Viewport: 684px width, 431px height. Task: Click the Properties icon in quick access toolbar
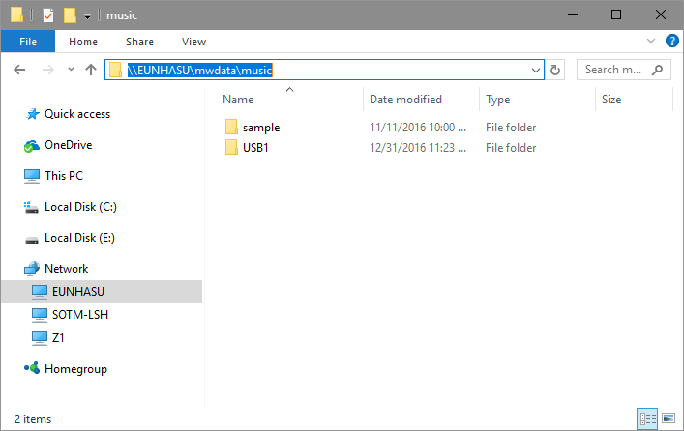(48, 14)
